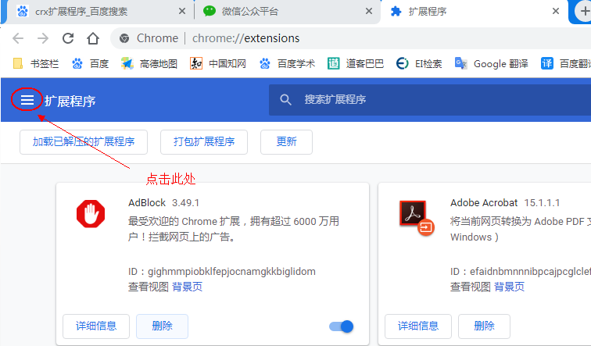
Task: Remove Adobe Acrobat with 删除 button
Action: coord(484,326)
